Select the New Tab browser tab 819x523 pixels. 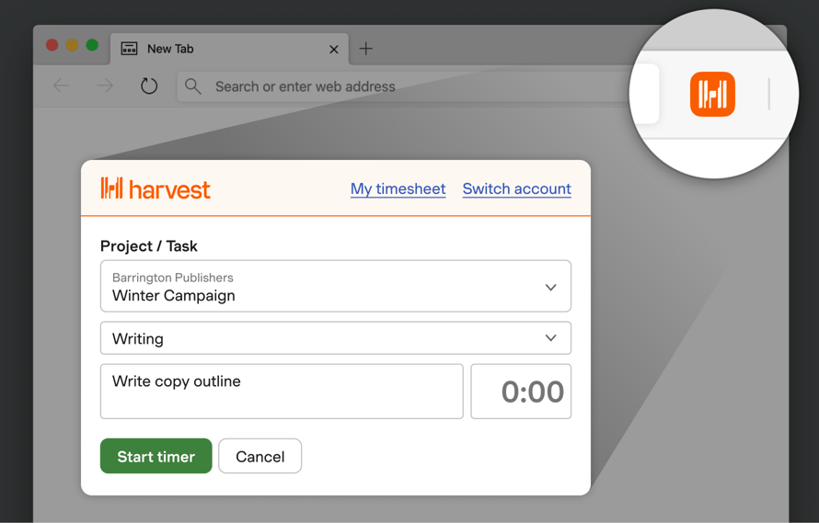click(x=230, y=49)
